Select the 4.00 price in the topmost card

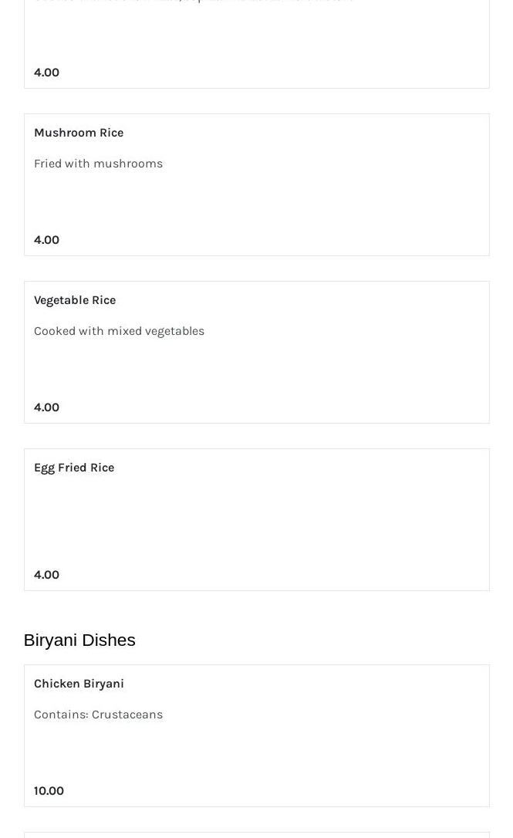[46, 73]
